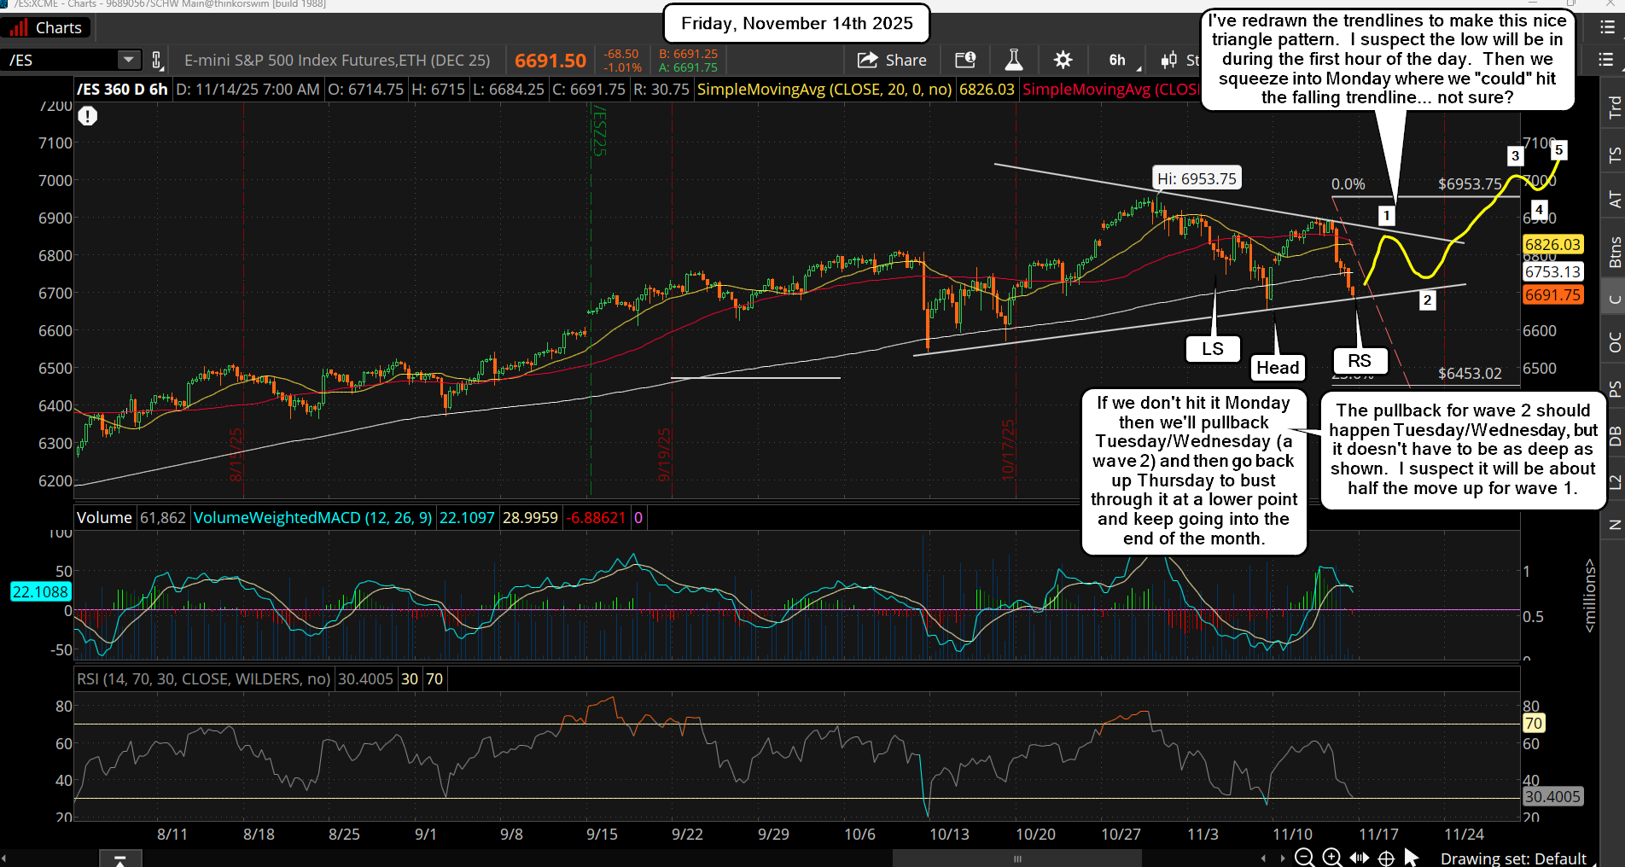This screenshot has height=867, width=1625.
Task: Select the VolumeWeightedMACD study header
Action: pyautogui.click(x=312, y=517)
